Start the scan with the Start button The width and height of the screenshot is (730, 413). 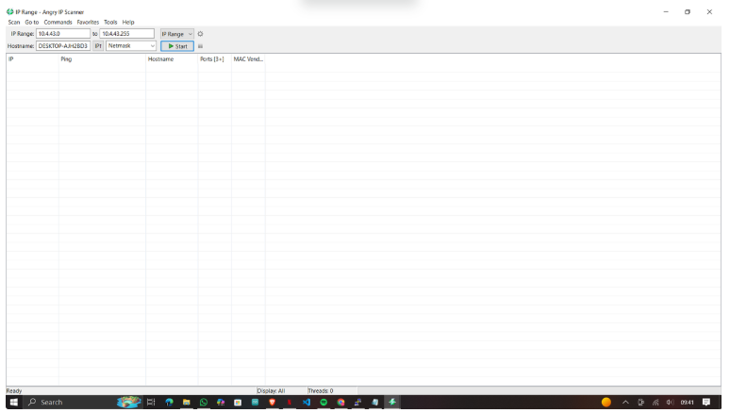177,46
